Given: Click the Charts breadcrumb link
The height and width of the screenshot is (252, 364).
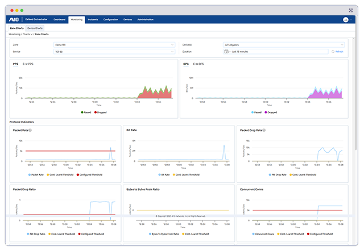Looking at the screenshot, I should pyautogui.click(x=26, y=34).
